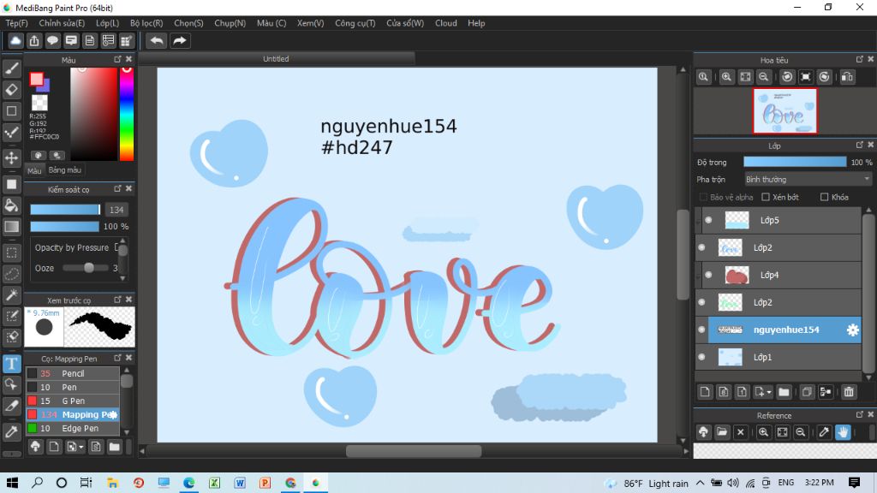877x493 pixels.
Task: Open the Help menu
Action: [x=476, y=23]
